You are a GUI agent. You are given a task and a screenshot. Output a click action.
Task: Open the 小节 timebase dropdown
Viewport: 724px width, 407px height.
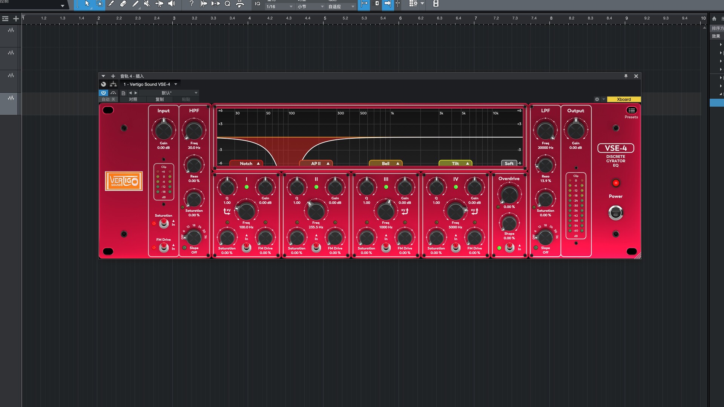click(310, 6)
